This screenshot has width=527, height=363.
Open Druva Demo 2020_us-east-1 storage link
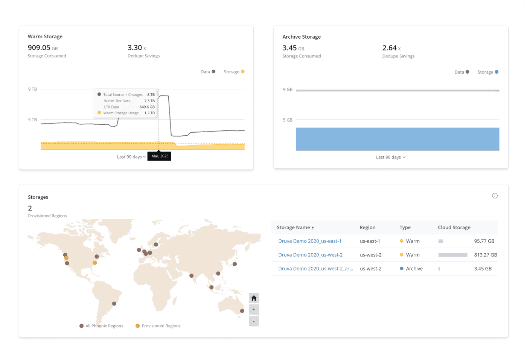310,241
